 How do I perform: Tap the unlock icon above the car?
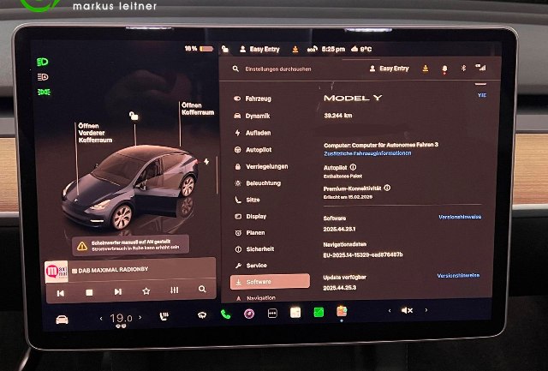pos(134,116)
